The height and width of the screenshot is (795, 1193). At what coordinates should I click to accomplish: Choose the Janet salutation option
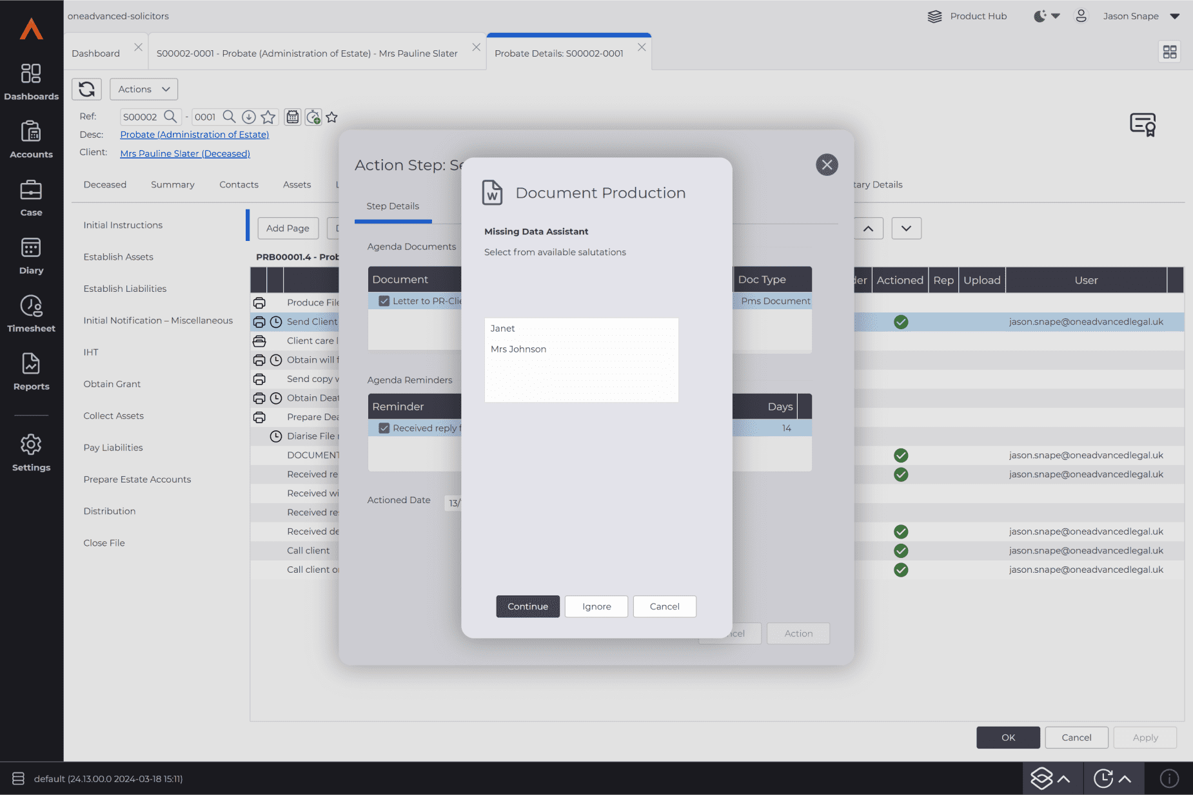click(x=502, y=329)
